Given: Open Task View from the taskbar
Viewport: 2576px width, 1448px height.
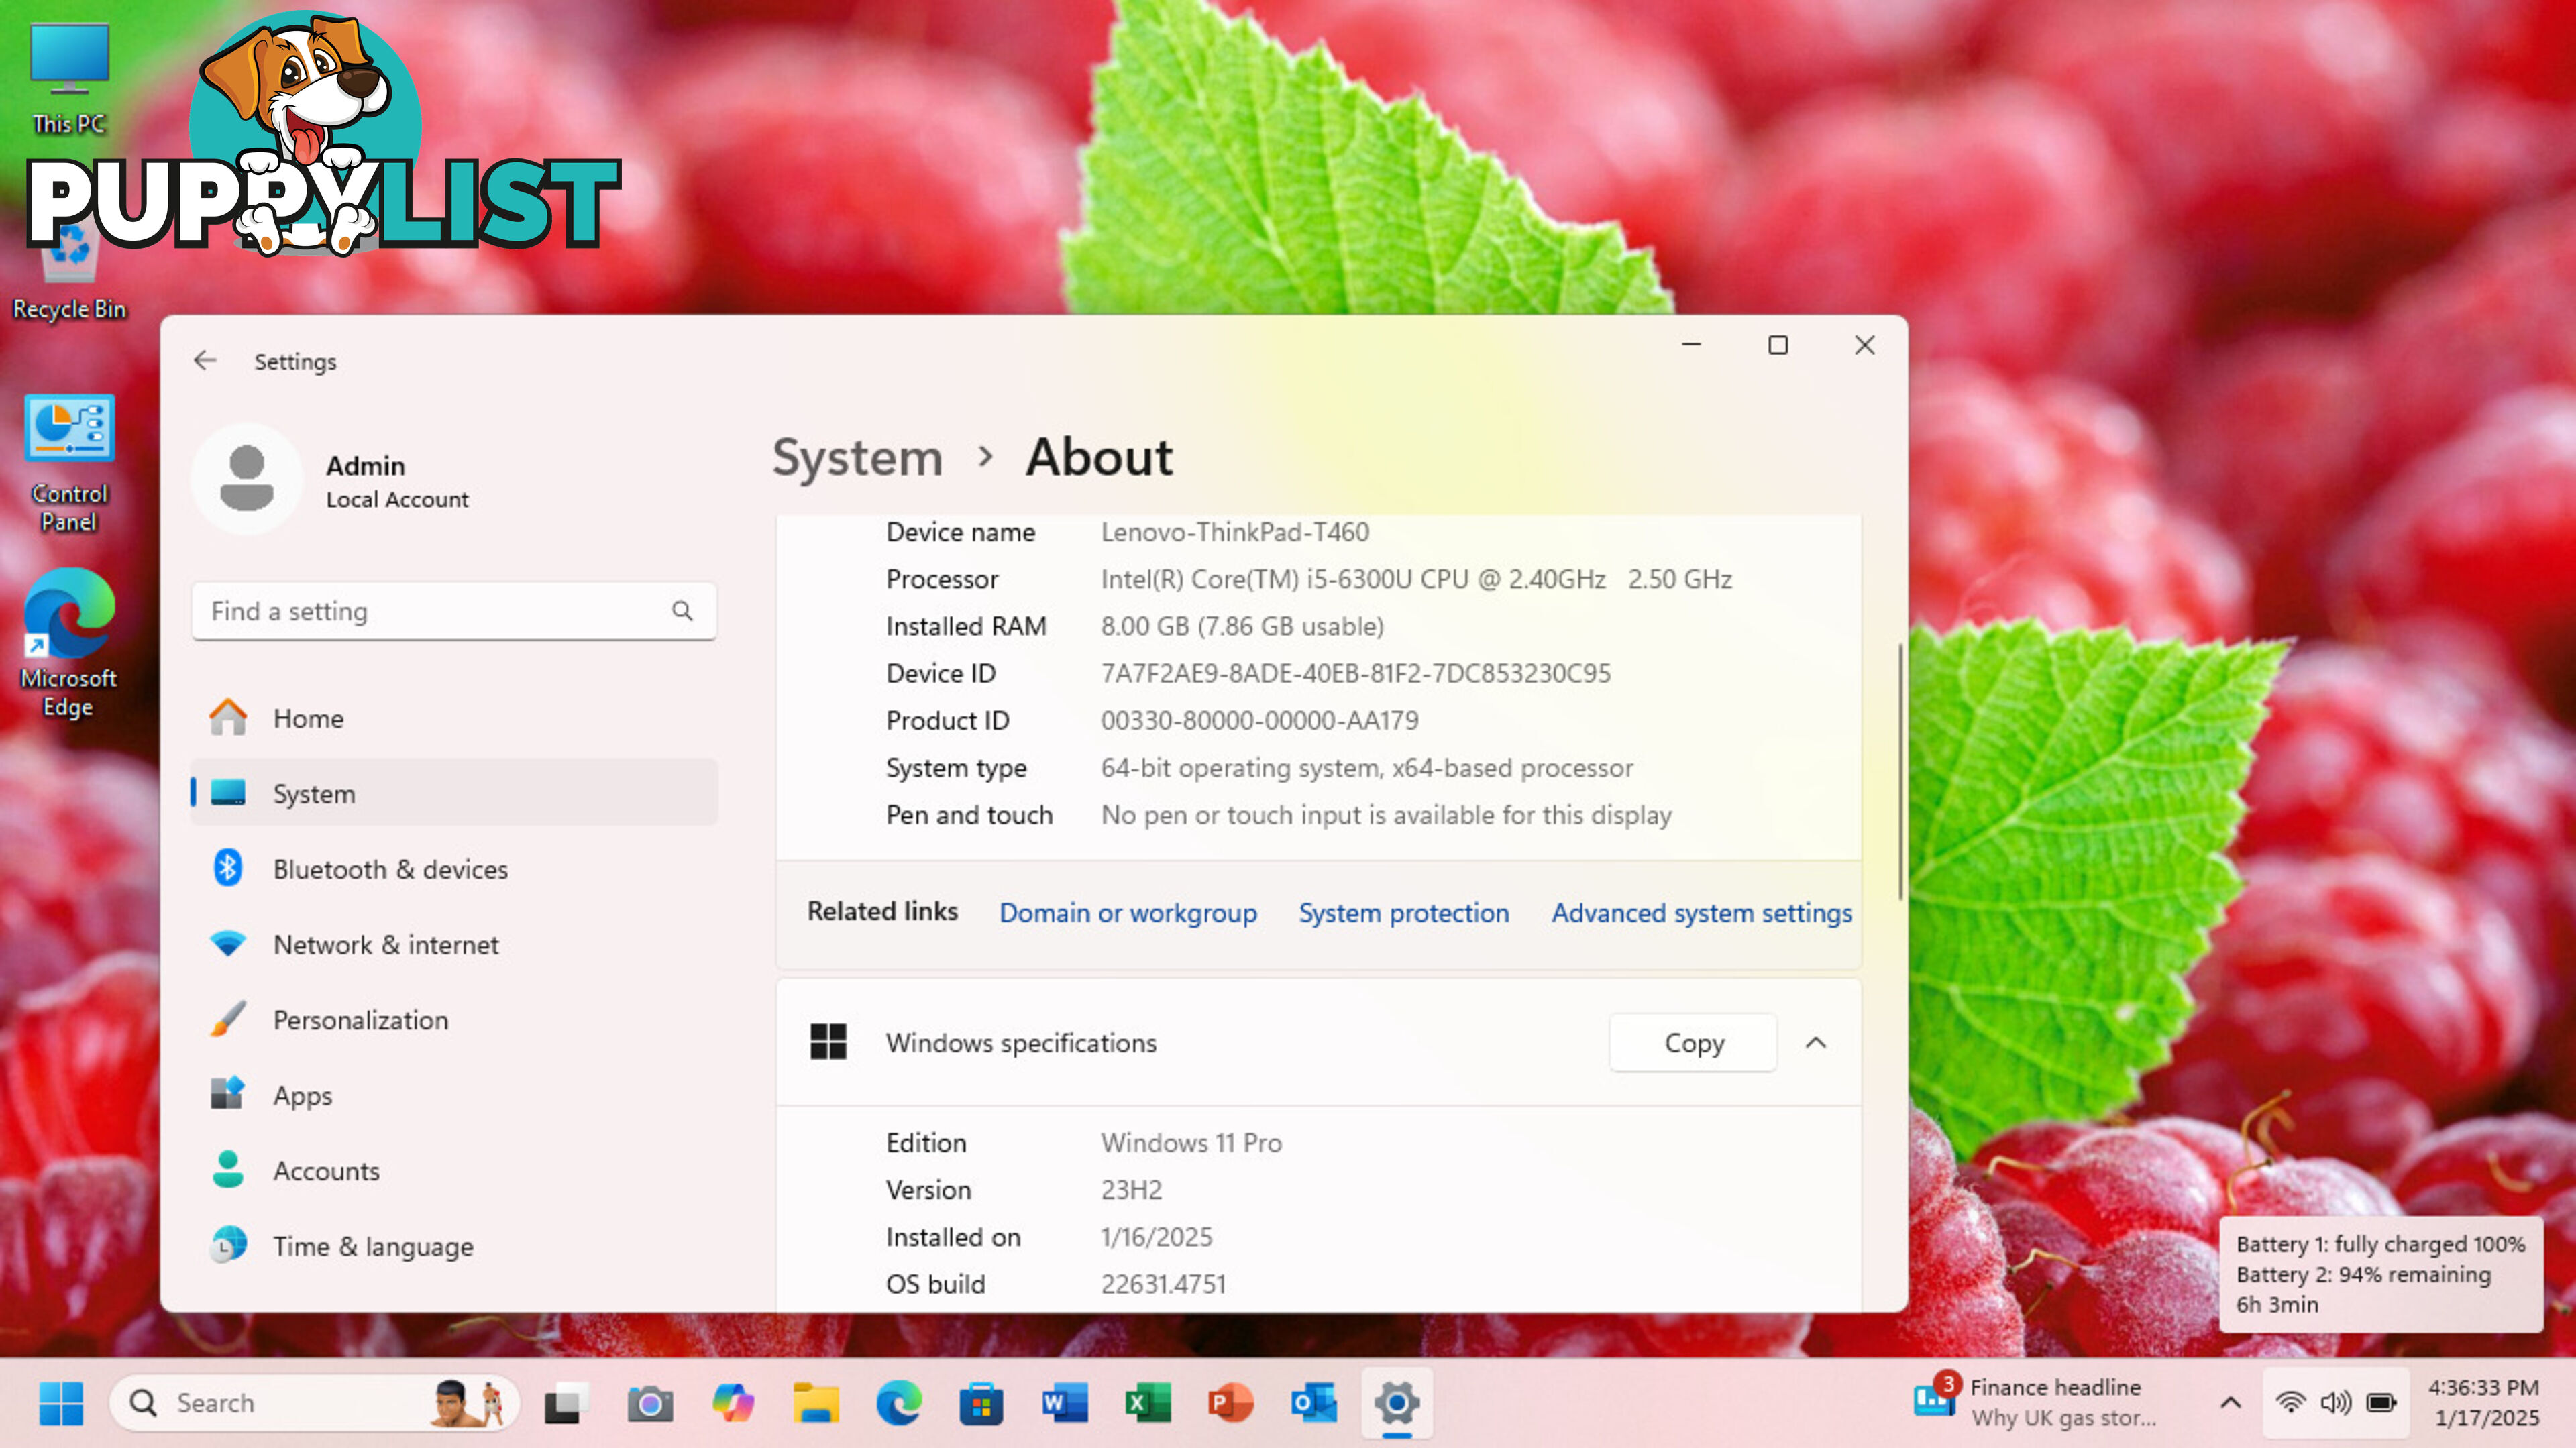Looking at the screenshot, I should (566, 1403).
